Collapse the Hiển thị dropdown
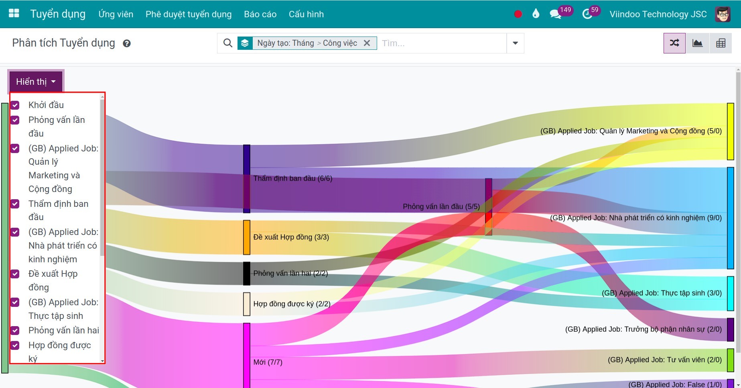 (x=36, y=82)
